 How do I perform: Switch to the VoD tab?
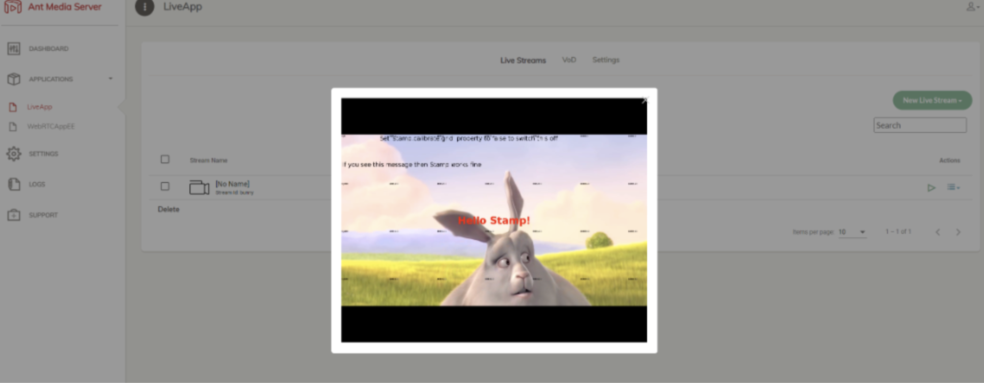(x=569, y=60)
